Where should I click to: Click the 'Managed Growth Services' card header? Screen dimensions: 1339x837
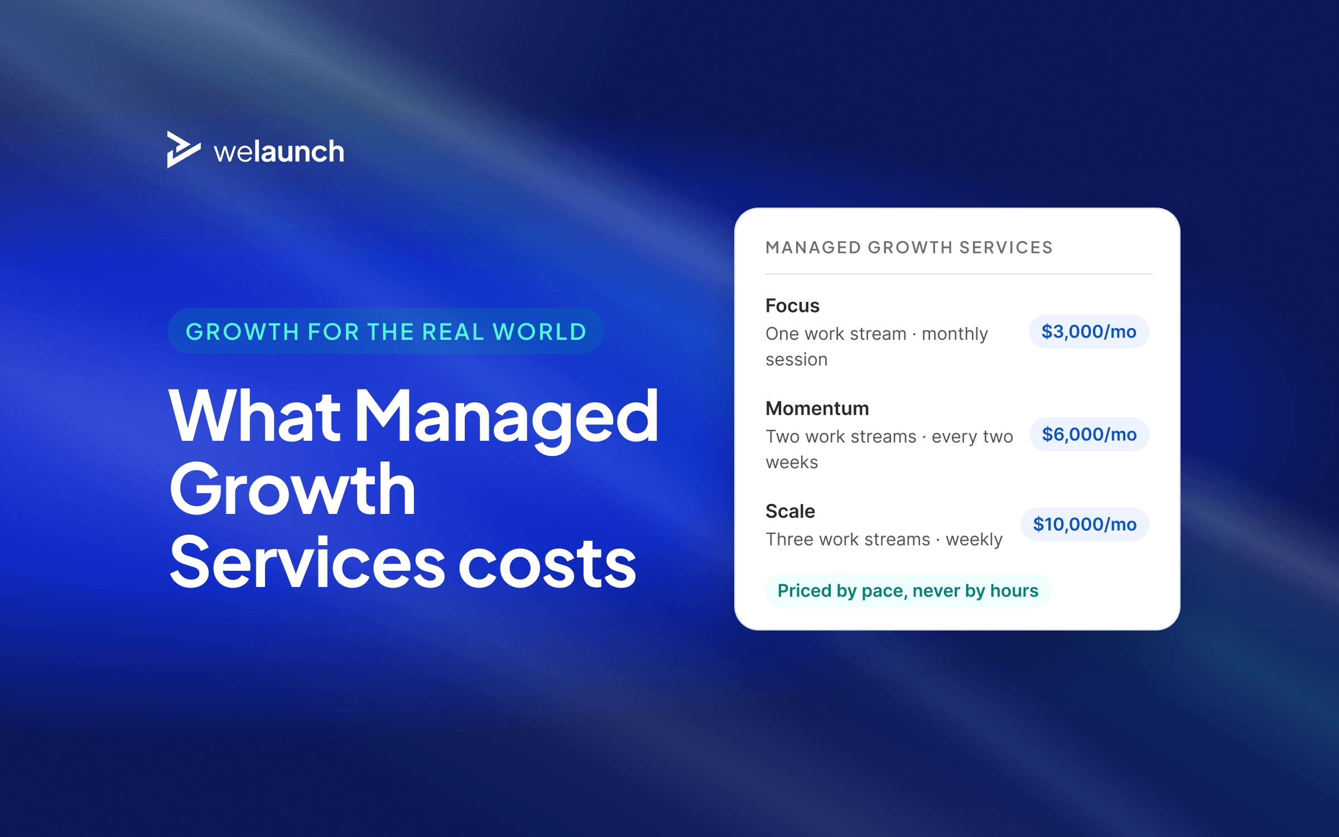coord(909,247)
